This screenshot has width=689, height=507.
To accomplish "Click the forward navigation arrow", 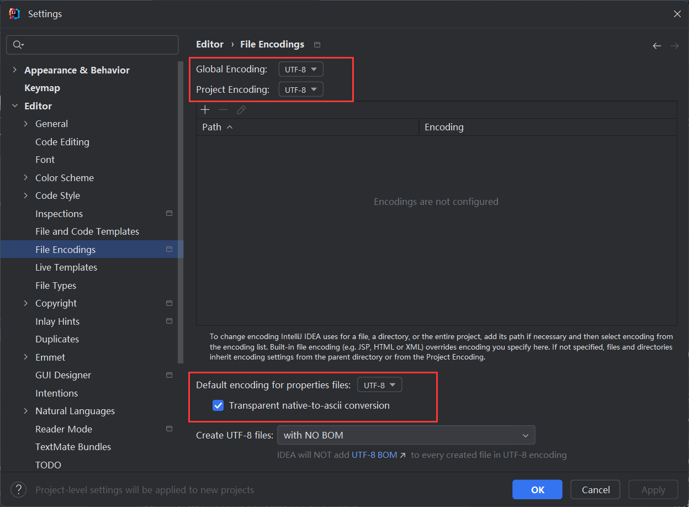I will click(674, 46).
